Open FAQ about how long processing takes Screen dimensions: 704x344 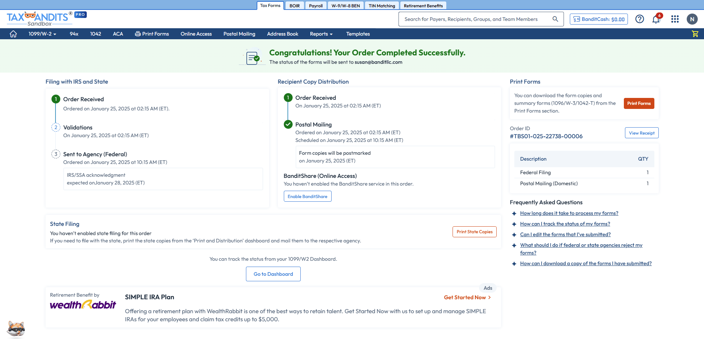click(x=569, y=213)
